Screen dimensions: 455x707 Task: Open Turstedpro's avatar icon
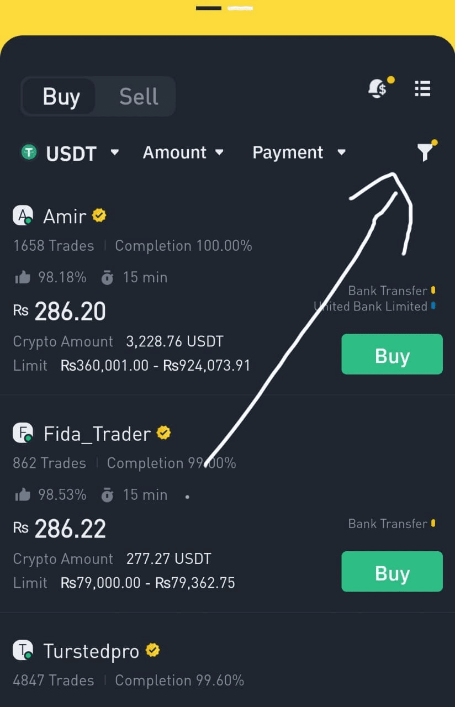coord(23,651)
